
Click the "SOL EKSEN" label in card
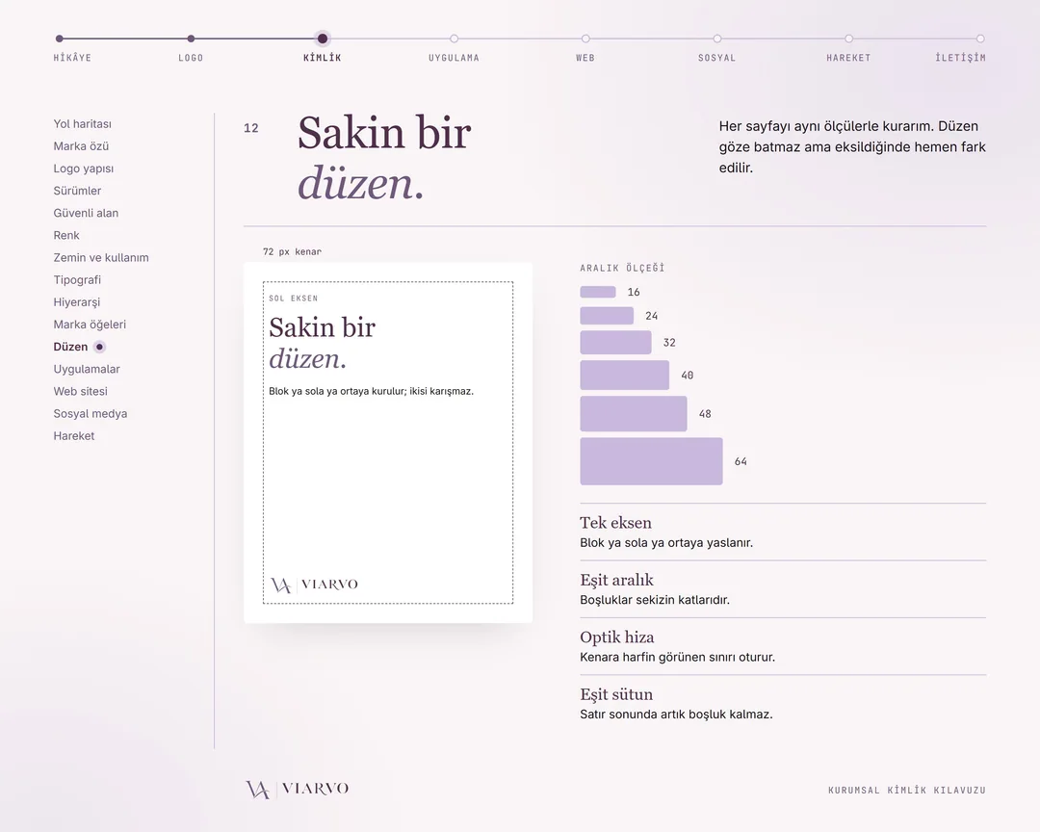pyautogui.click(x=293, y=299)
